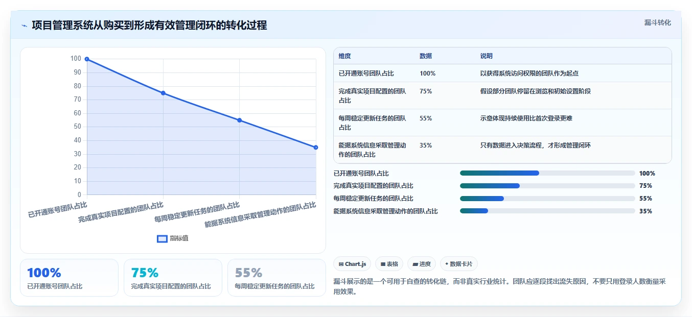Screen dimensions: 692x317
Task: Open the 55% 每周稳定更新任务 data card
Action: [x=276, y=278]
